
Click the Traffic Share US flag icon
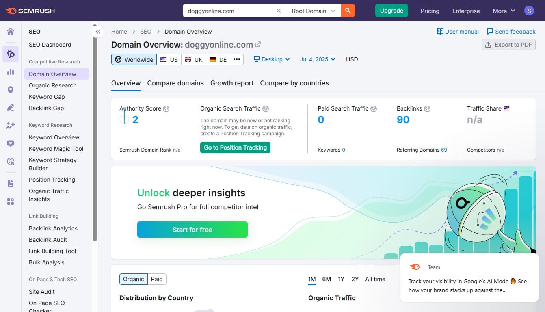(x=506, y=109)
